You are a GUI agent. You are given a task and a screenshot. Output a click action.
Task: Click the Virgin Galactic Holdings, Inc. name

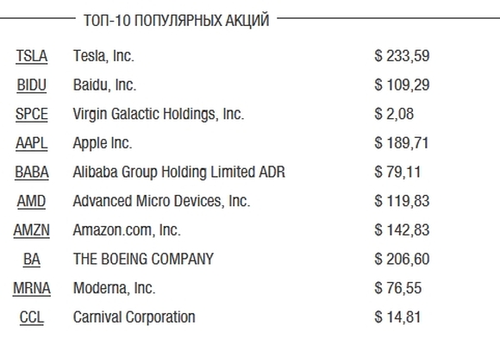(x=159, y=115)
